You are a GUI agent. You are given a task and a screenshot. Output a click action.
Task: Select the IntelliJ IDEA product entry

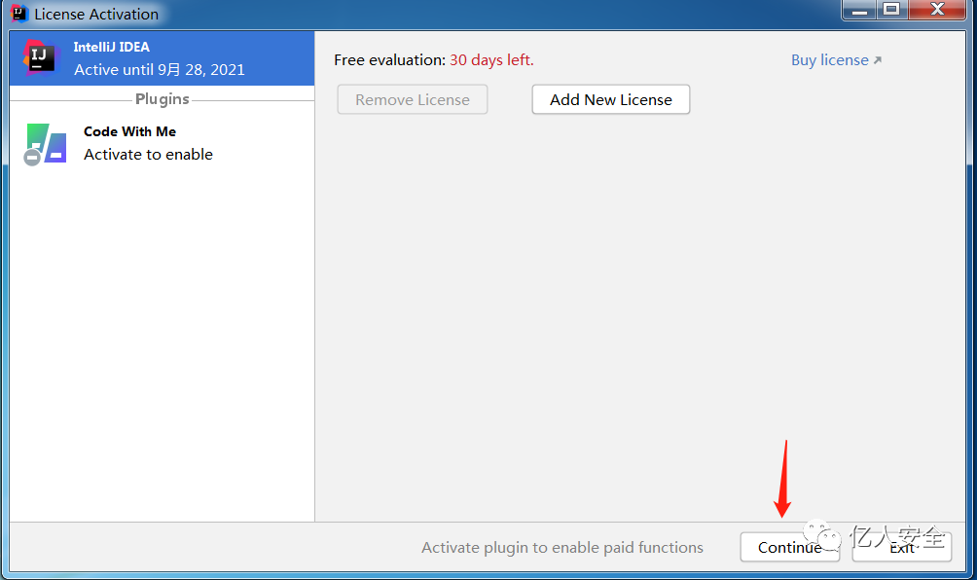tap(162, 58)
